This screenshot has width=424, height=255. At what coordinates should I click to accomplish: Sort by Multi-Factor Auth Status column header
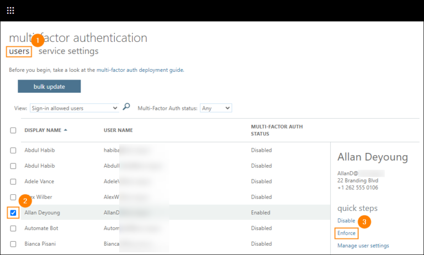click(x=277, y=130)
